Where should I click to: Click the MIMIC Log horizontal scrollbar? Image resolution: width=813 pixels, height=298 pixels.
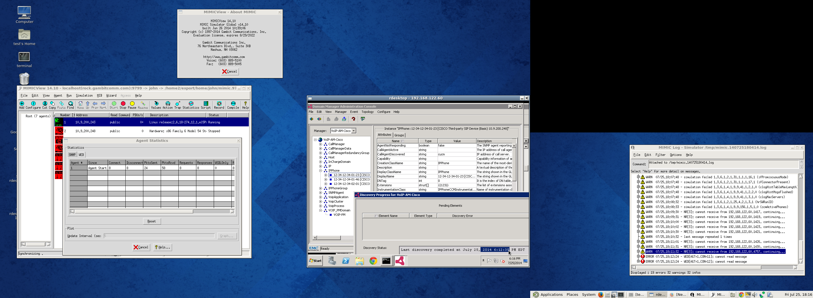[x=714, y=267]
